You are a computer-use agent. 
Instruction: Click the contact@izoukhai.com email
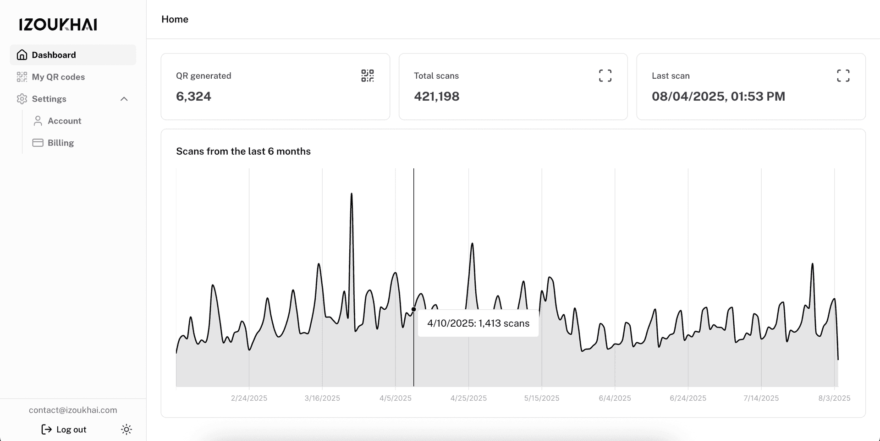click(73, 410)
